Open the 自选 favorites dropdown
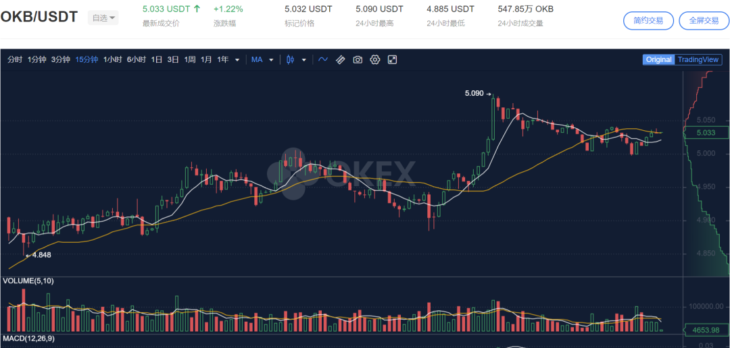 pyautogui.click(x=103, y=18)
